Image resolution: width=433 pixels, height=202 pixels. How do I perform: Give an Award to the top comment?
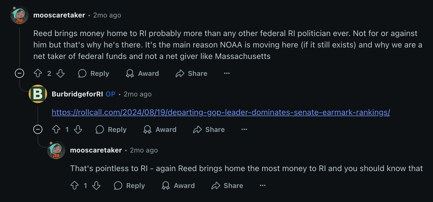[x=143, y=74]
